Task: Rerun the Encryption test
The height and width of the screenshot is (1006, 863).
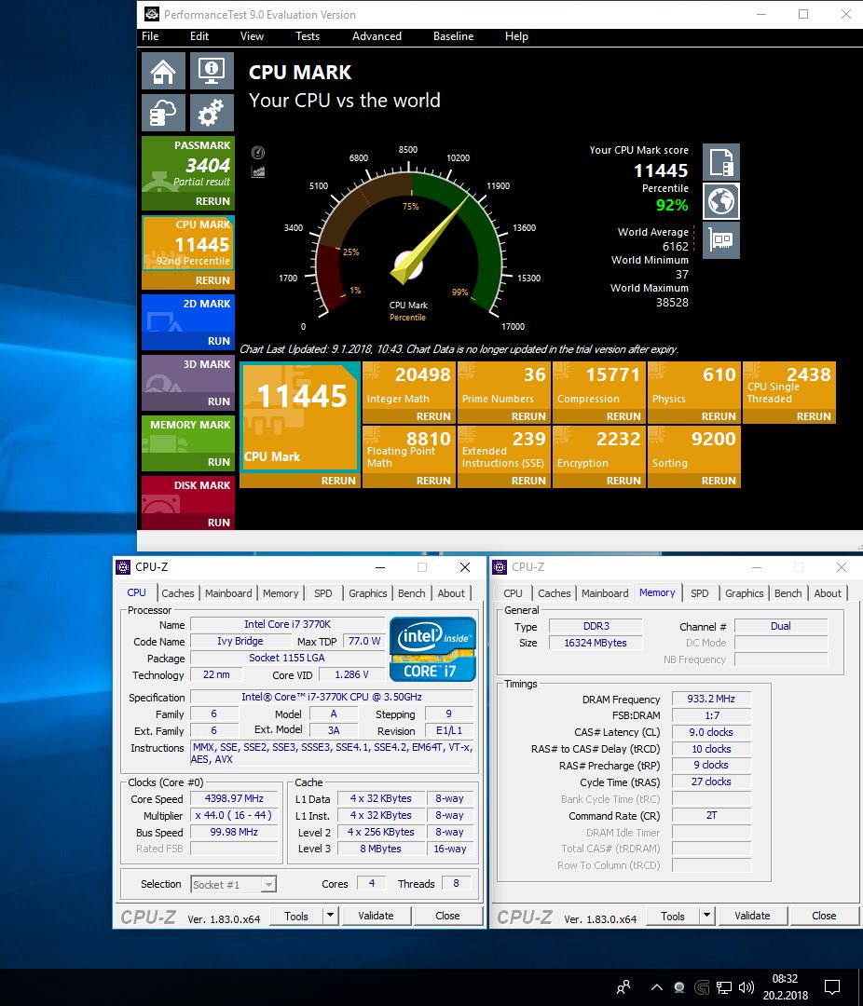Action: [x=623, y=481]
